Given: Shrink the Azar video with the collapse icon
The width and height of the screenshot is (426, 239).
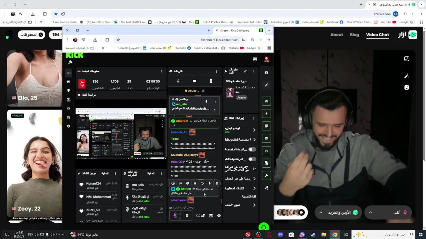Looking at the screenshot, I should click(x=406, y=59).
